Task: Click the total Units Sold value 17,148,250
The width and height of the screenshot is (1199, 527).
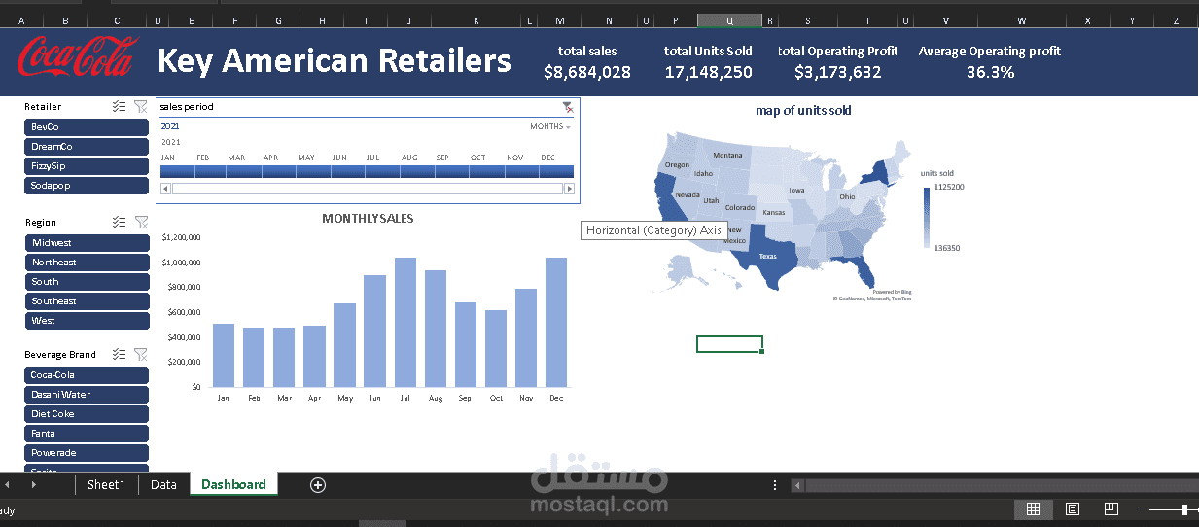Action: [709, 72]
